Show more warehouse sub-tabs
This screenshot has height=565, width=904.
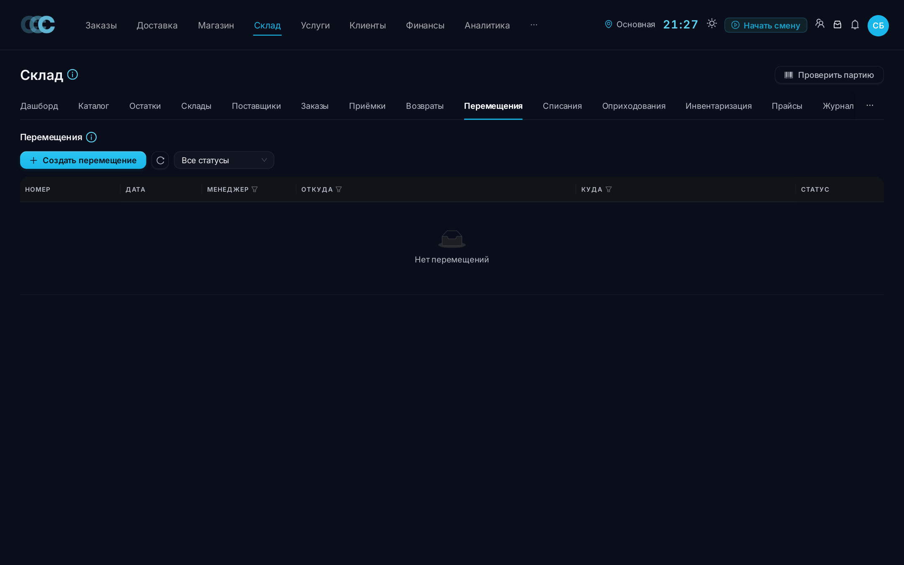click(x=870, y=105)
